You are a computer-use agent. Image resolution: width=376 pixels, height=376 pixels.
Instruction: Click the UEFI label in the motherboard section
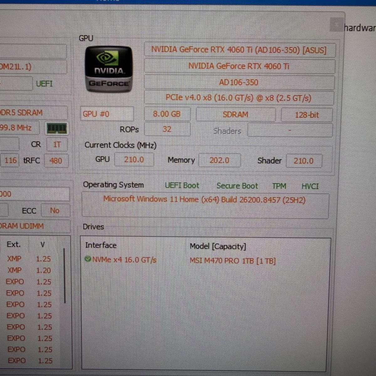44,84
